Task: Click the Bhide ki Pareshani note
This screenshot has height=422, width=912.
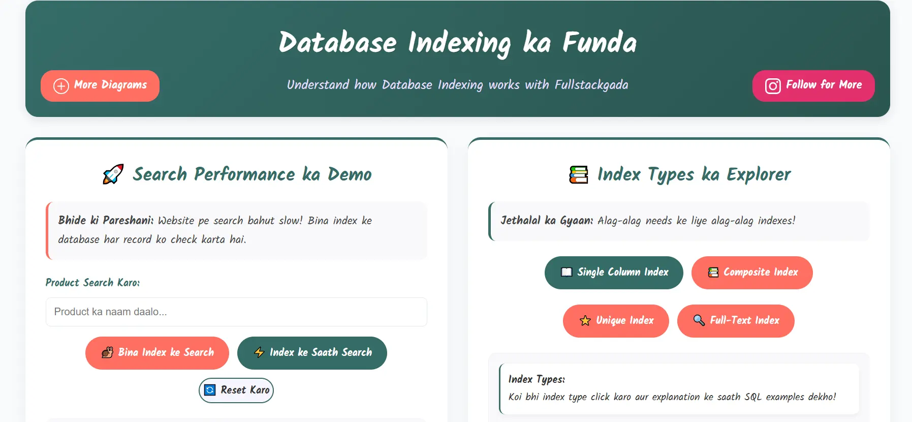Action: [x=236, y=230]
